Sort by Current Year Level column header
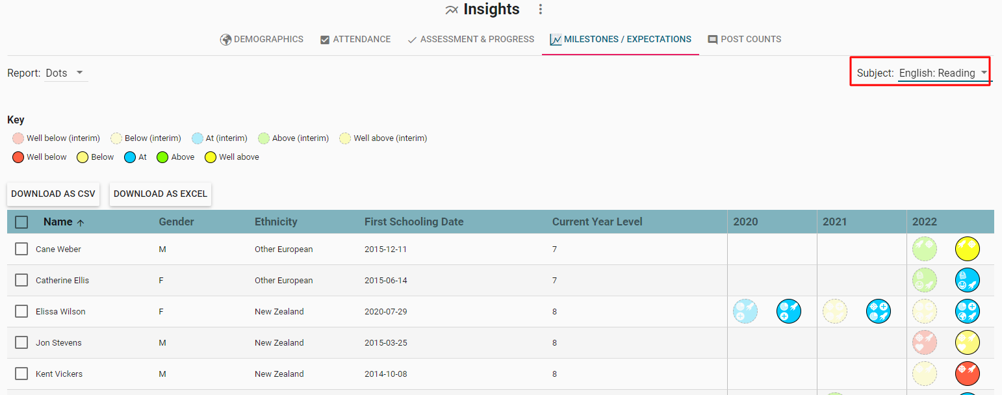Image resolution: width=1002 pixels, height=395 pixels. pyautogui.click(x=597, y=222)
